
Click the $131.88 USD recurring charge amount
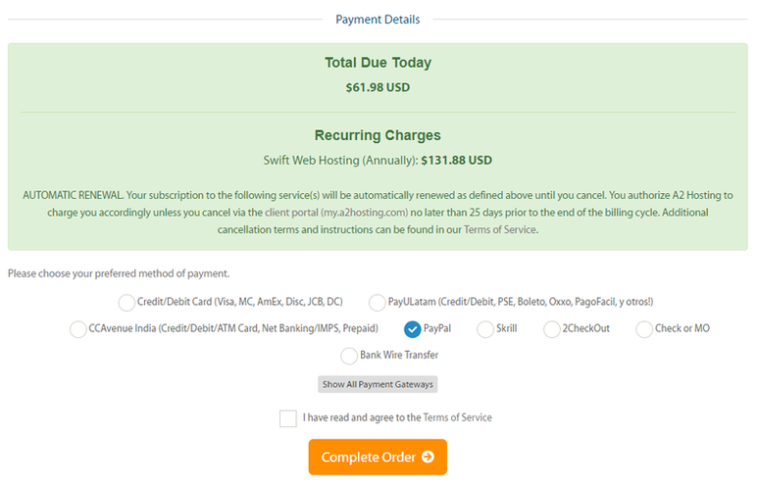(x=457, y=160)
